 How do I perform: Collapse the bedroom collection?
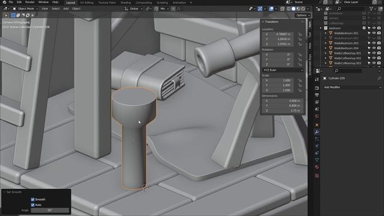click(320, 28)
